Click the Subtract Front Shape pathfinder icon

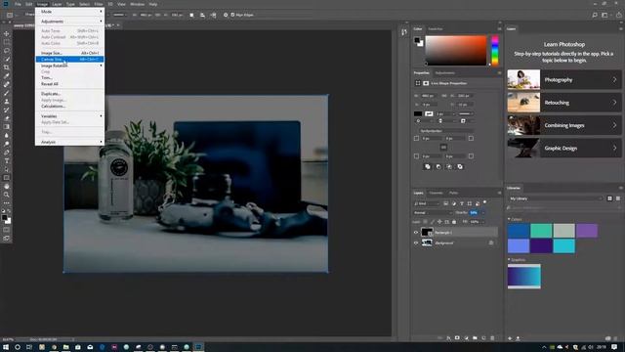pyautogui.click(x=438, y=167)
